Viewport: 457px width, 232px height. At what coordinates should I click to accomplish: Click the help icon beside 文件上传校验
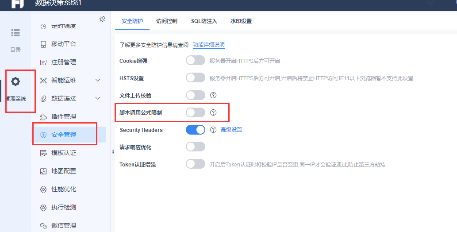pos(213,95)
